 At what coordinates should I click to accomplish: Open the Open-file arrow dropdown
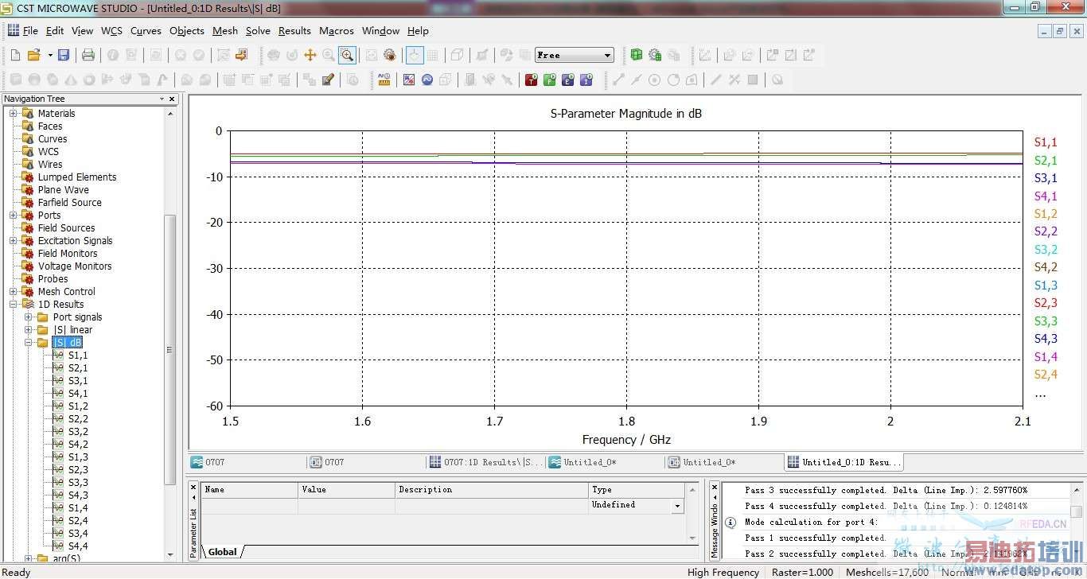[x=49, y=55]
